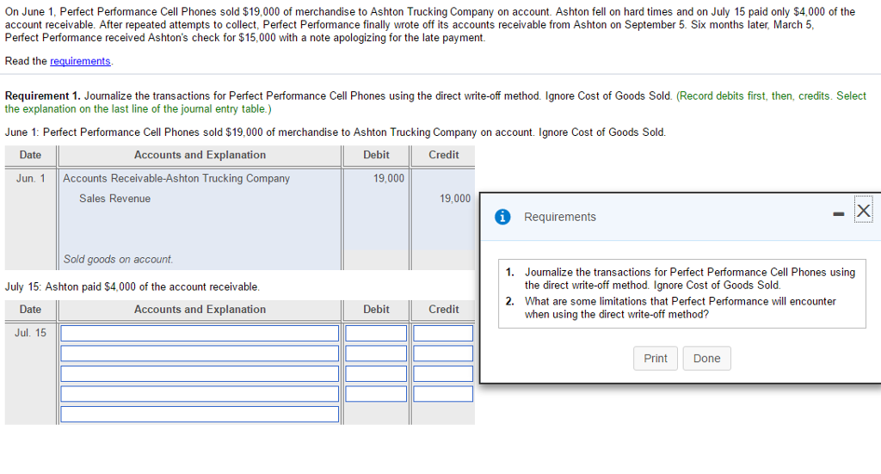Click first-row Credit field for Jul. 15
The height and width of the screenshot is (474, 881).
(x=443, y=333)
